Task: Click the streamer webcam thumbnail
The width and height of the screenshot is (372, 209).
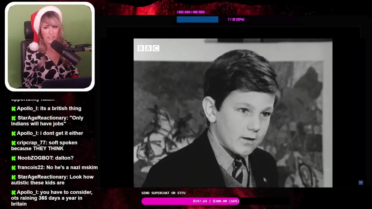Action: [x=50, y=46]
